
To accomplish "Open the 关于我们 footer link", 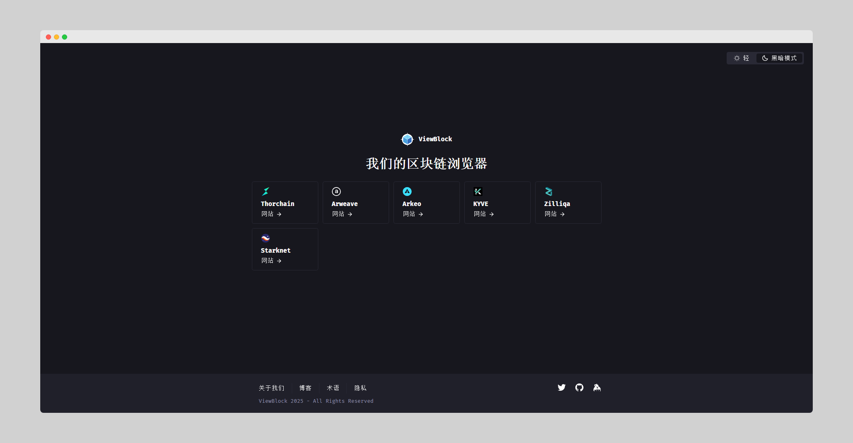I will [x=272, y=388].
